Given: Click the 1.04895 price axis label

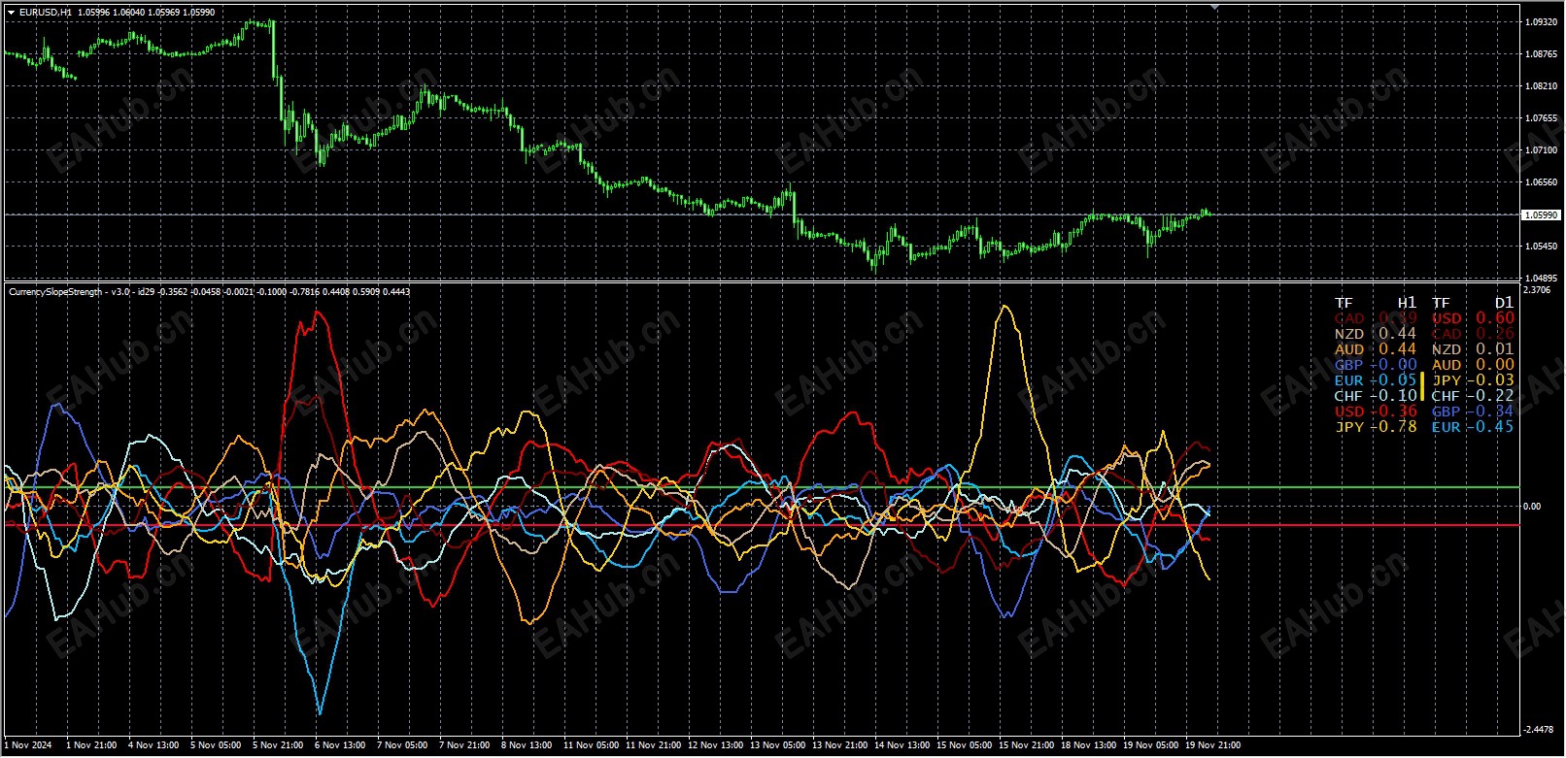Looking at the screenshot, I should pos(1541,278).
